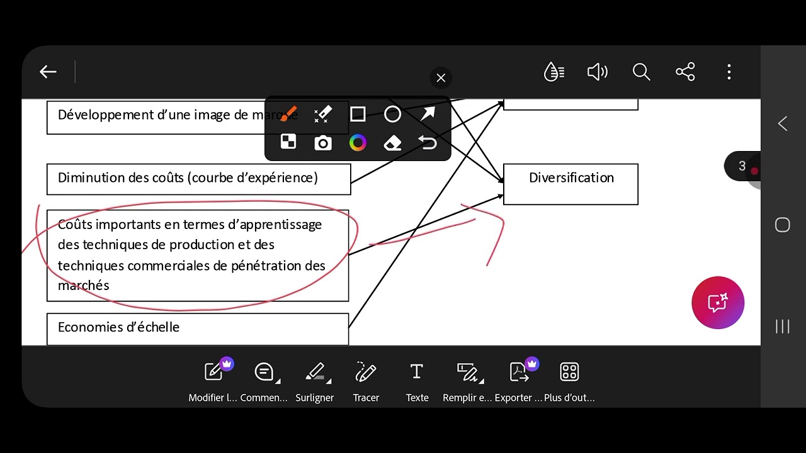Tap the page number 3 indicator
The width and height of the screenshot is (806, 453).
tap(742, 166)
